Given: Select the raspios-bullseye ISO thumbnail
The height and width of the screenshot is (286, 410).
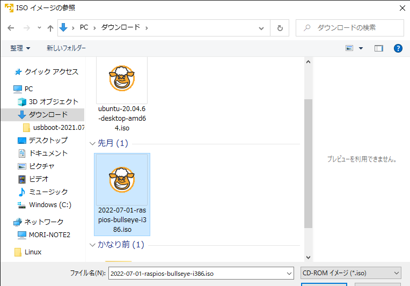Looking at the screenshot, I should (x=122, y=180).
